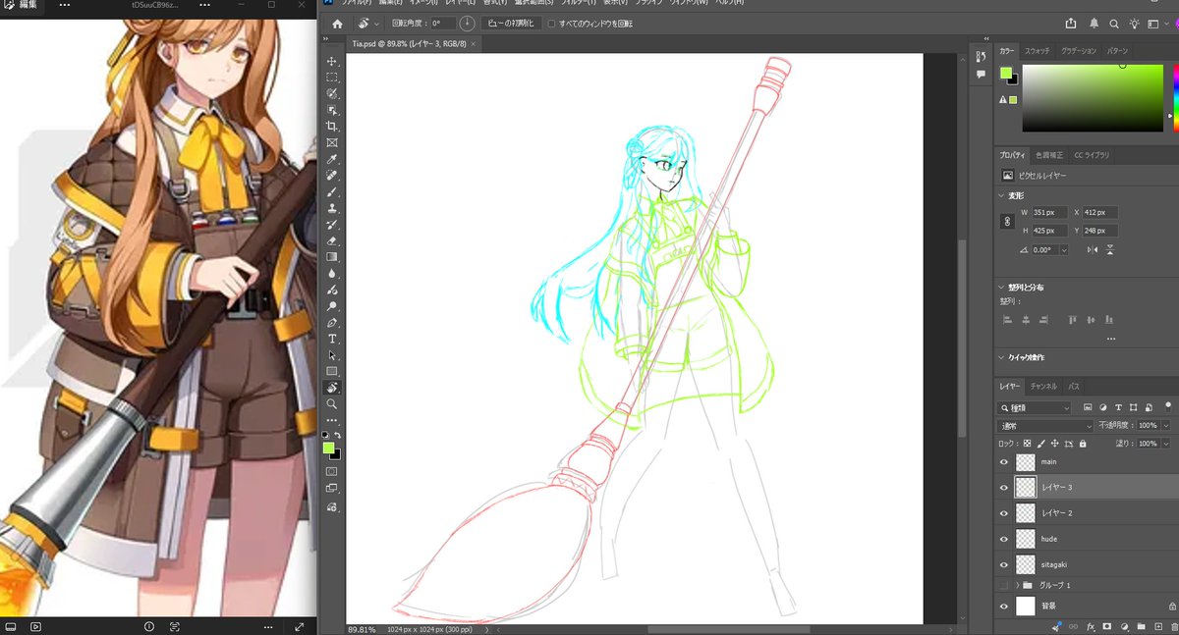
Task: Pick a color in the color field
Action: [x=1093, y=98]
